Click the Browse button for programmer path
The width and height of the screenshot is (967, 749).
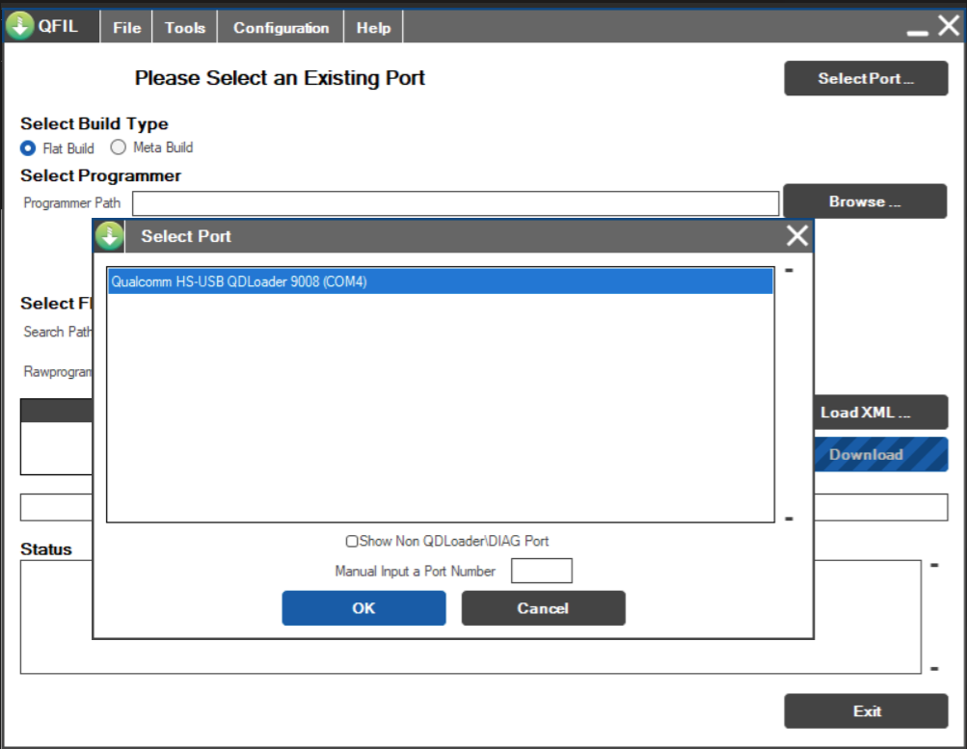(x=865, y=201)
